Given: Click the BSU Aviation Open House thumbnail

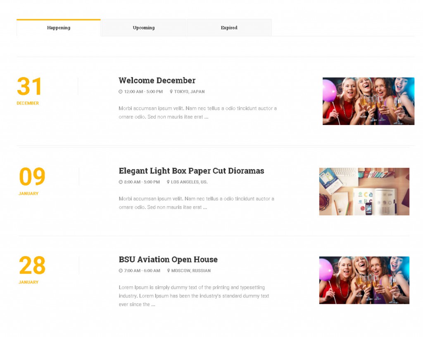Looking at the screenshot, I should click(x=364, y=280).
